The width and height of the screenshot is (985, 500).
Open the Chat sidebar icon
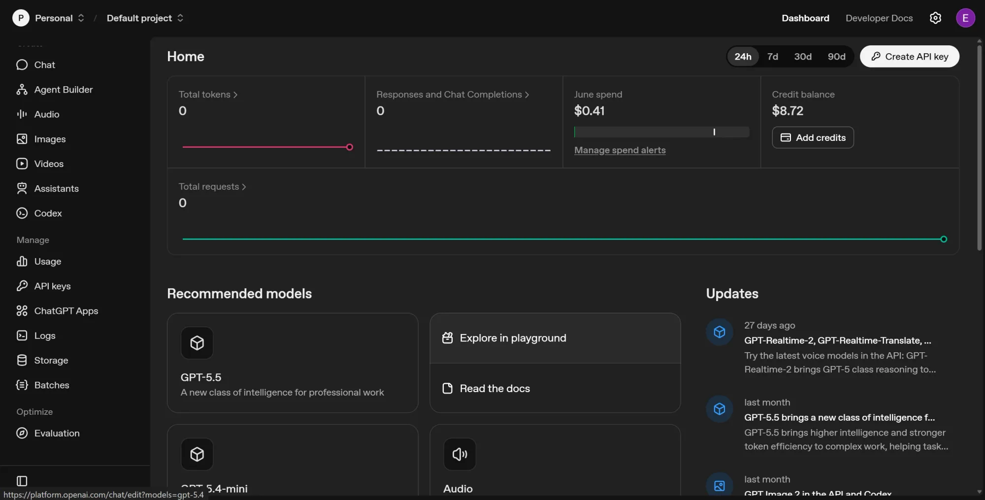point(22,65)
